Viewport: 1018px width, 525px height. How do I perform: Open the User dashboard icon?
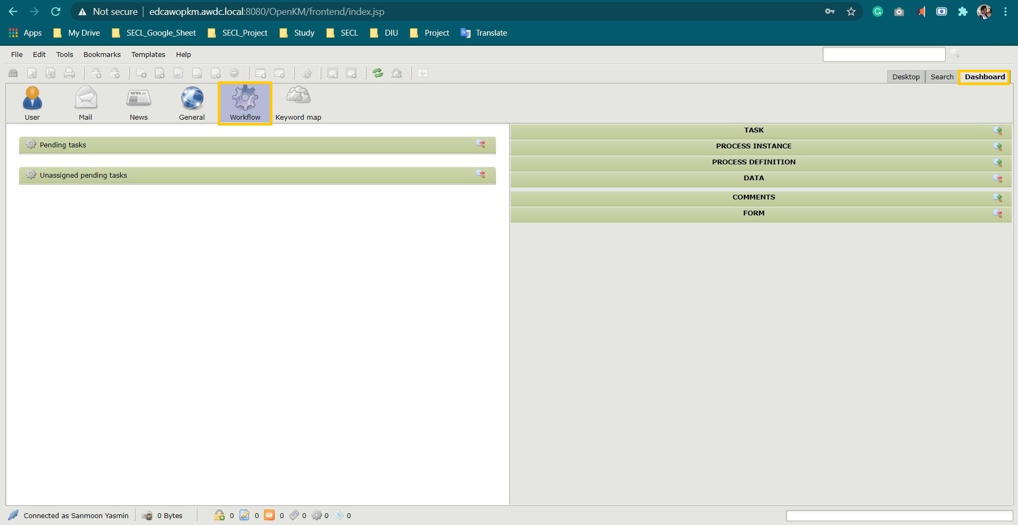32,103
